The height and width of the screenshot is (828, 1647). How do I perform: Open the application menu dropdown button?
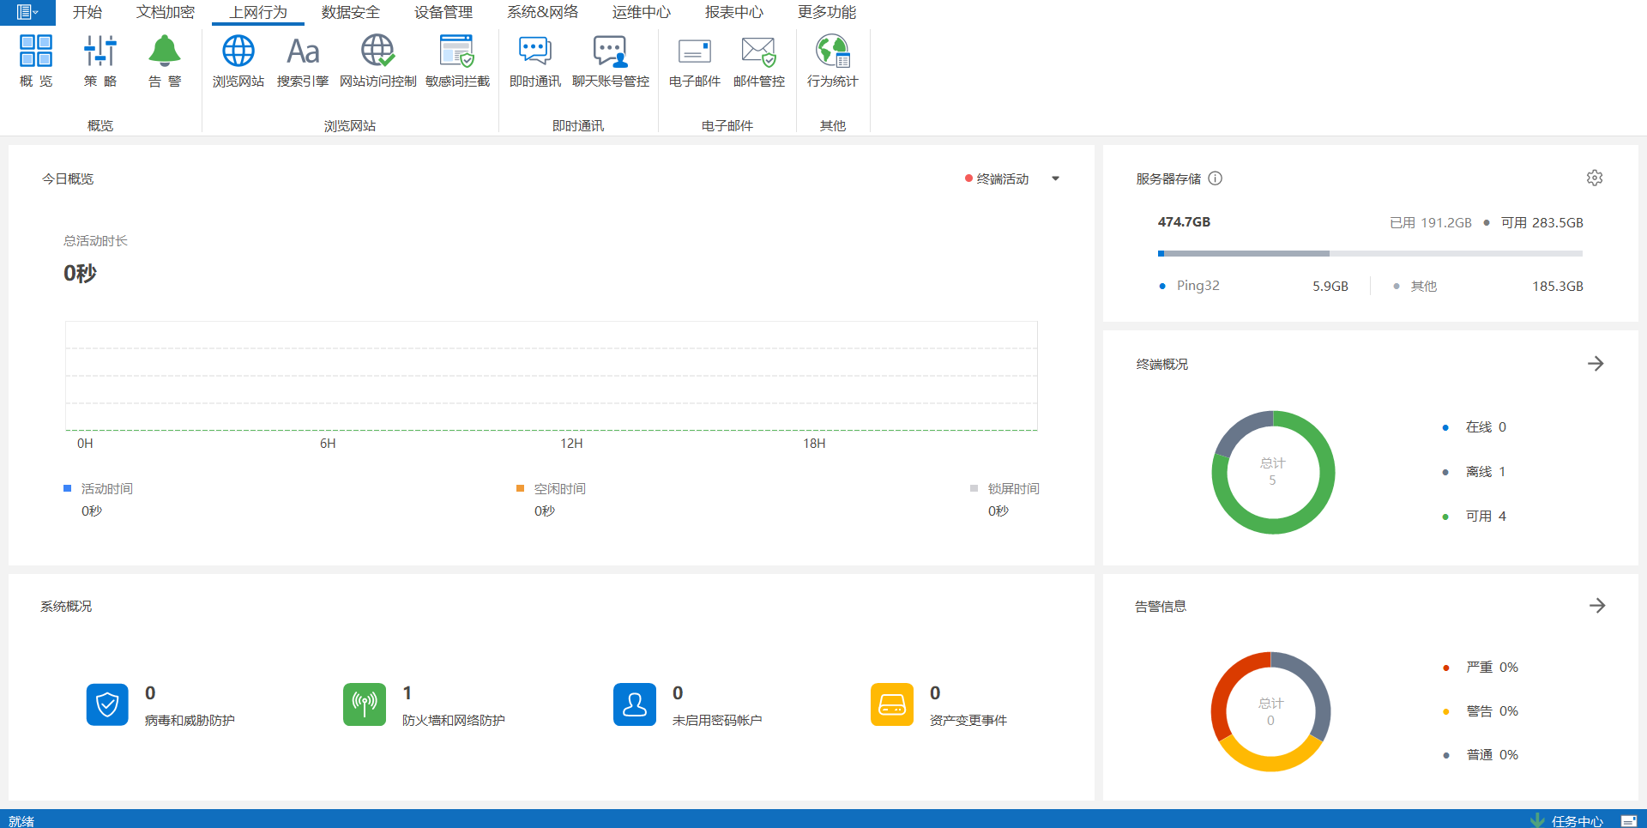coord(27,12)
